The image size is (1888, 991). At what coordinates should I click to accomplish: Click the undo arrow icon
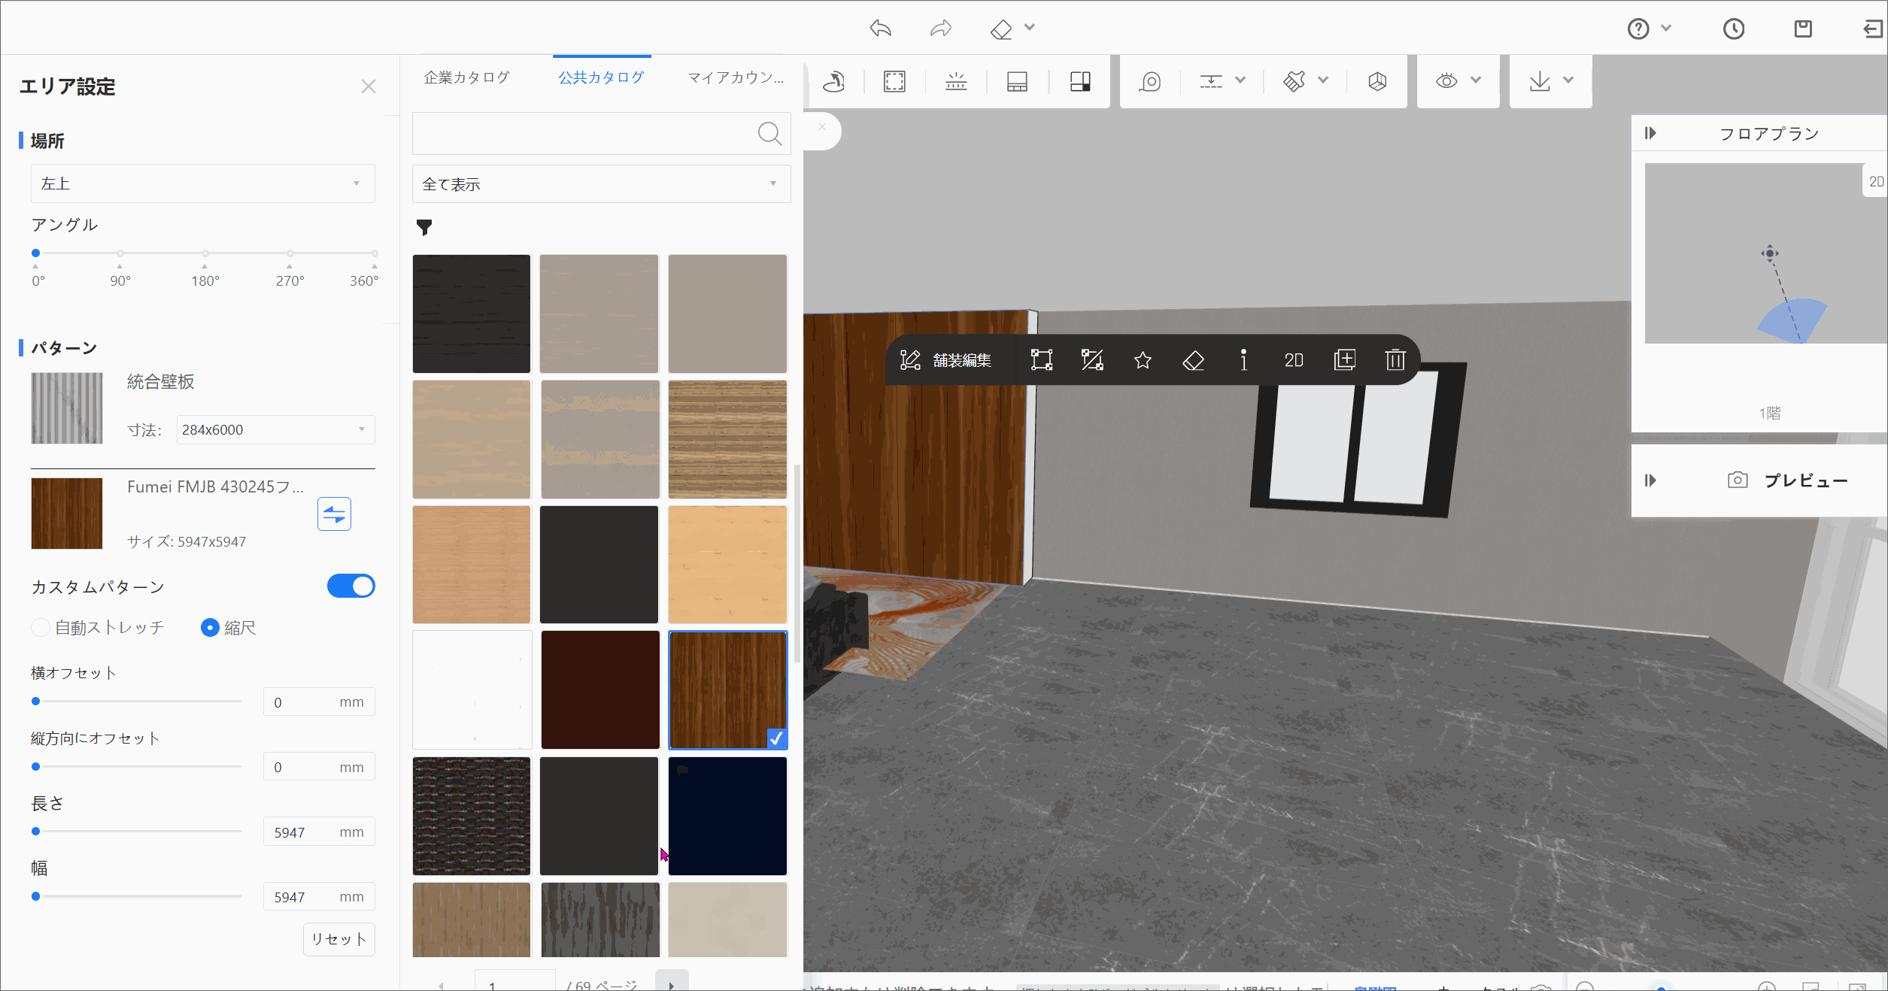tap(881, 29)
